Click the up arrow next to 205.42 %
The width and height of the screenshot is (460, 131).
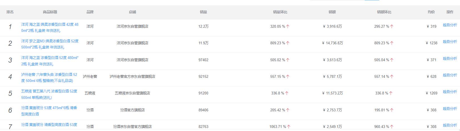[x=288, y=110]
